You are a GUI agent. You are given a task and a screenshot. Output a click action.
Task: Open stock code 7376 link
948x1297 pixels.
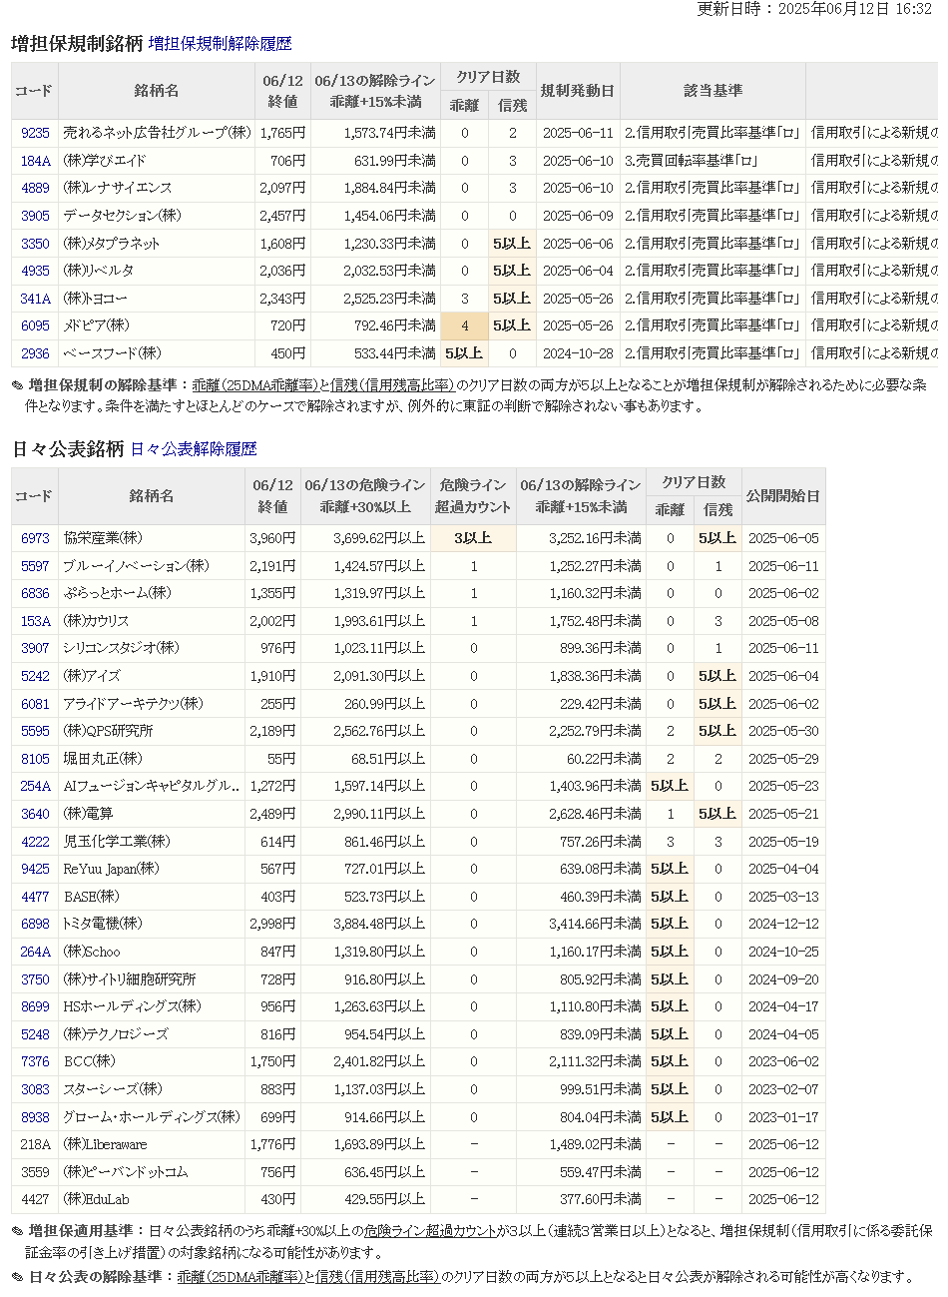pyautogui.click(x=35, y=1061)
